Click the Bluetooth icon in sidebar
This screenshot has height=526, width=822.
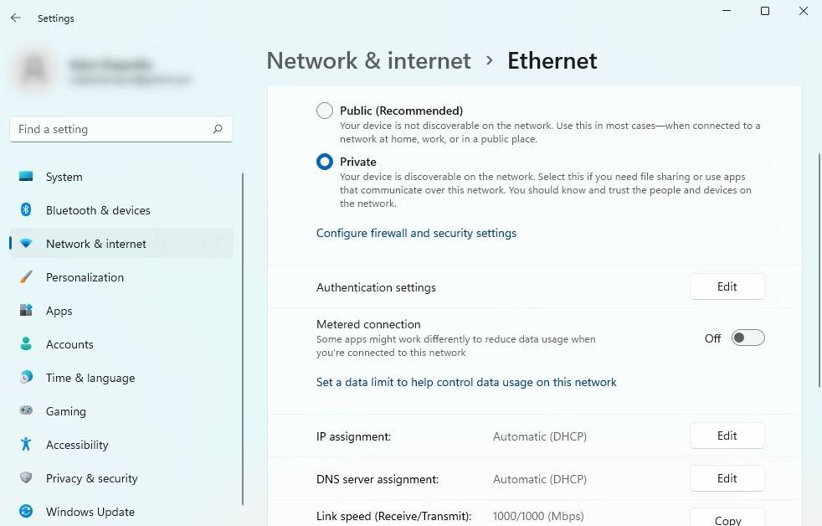pyautogui.click(x=26, y=209)
